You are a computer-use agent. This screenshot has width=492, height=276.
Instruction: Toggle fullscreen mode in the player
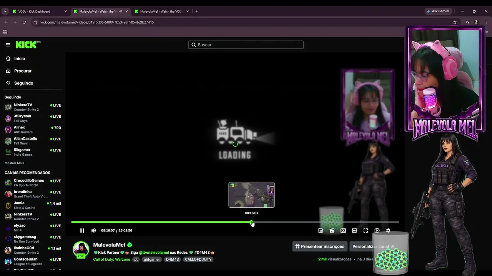click(366, 230)
